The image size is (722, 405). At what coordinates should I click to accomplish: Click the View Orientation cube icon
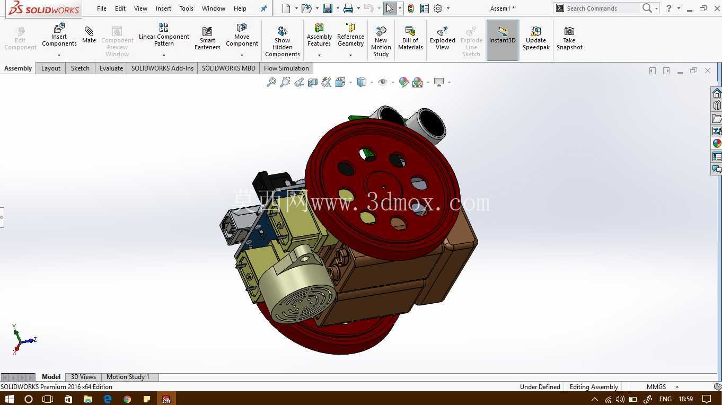pos(340,82)
